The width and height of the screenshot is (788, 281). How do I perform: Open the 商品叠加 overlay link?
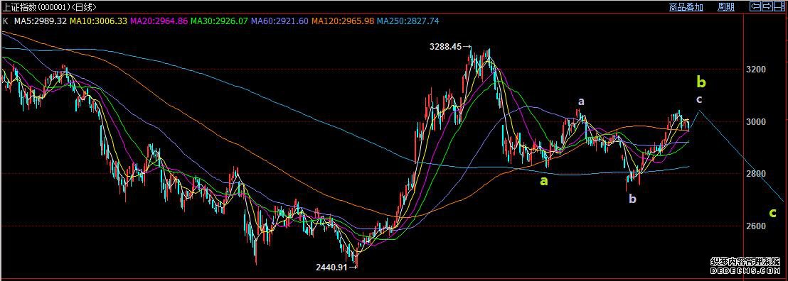point(686,7)
